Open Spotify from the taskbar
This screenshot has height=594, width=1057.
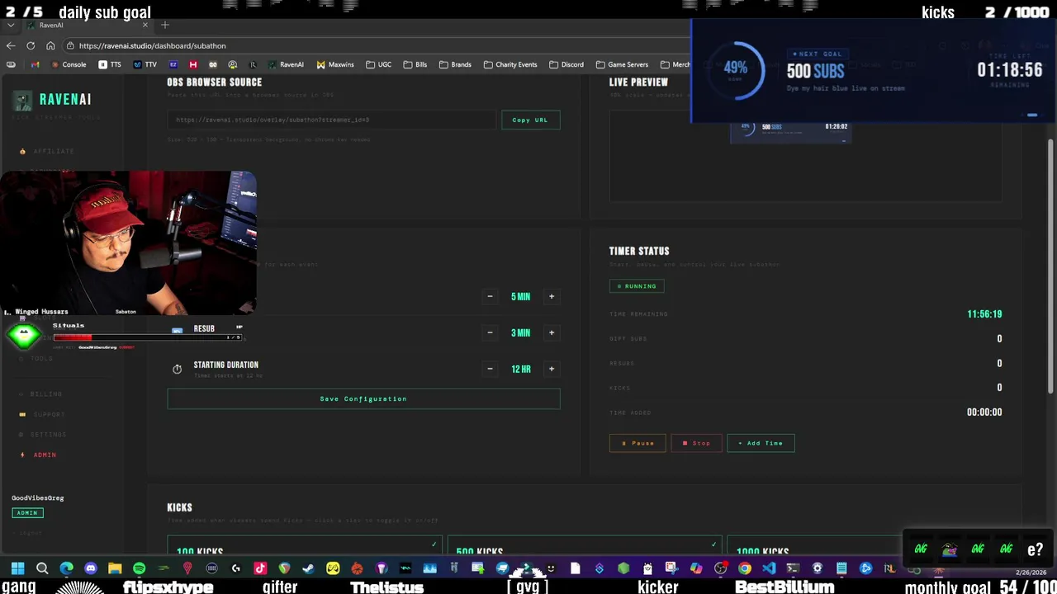tap(139, 568)
